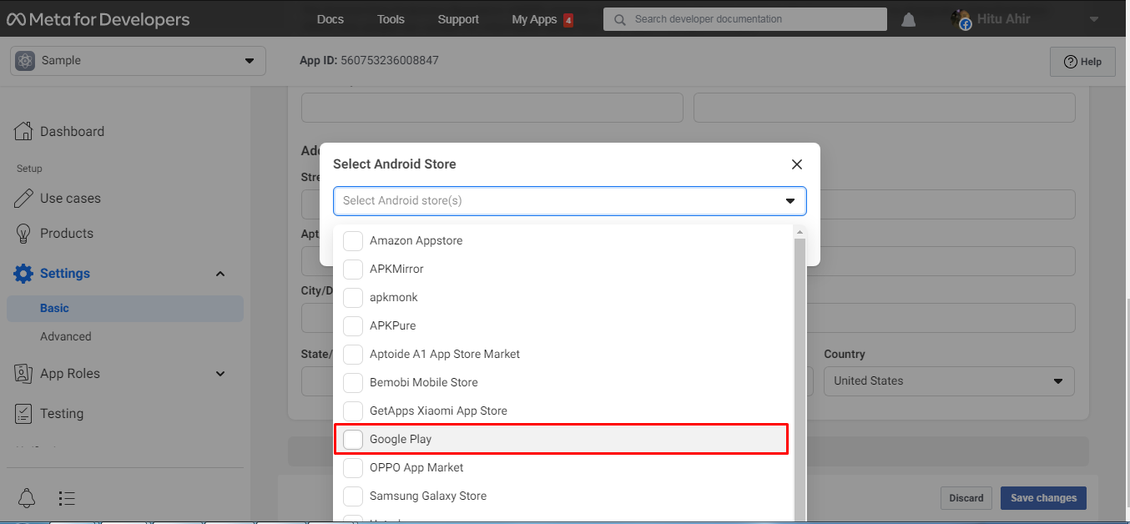Click the Search developer documentation field
Screen dimensions: 1130x524
pyautogui.click(x=745, y=19)
